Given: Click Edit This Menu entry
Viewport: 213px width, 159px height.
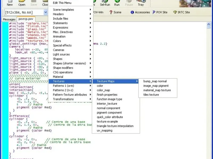Looking at the screenshot, I should pos(62,3).
